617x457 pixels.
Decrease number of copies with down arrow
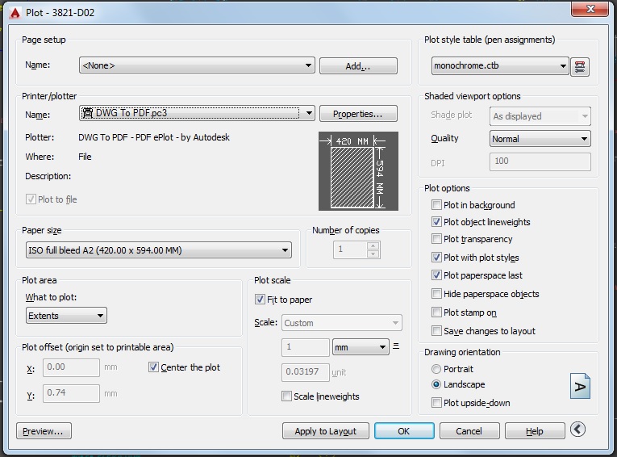pos(373,254)
